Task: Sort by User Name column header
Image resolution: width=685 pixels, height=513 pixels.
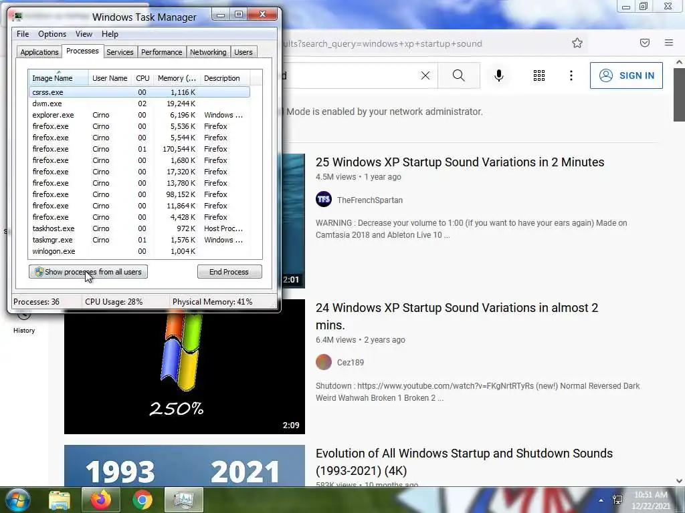Action: coord(110,78)
